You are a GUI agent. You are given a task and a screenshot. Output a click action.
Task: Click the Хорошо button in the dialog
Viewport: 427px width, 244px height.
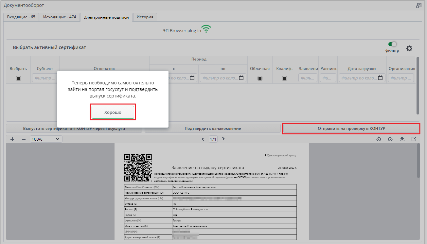(x=113, y=112)
